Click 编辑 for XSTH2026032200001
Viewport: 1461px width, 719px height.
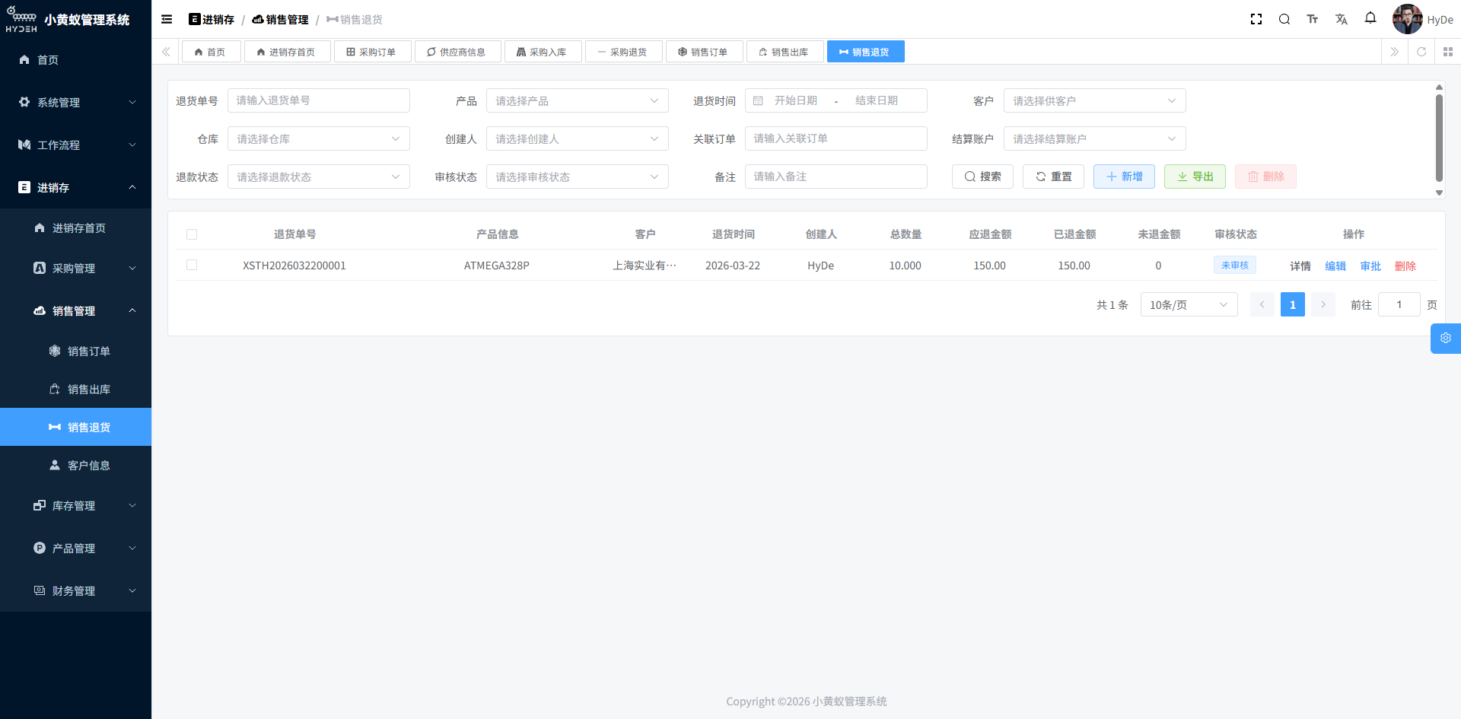pos(1335,266)
